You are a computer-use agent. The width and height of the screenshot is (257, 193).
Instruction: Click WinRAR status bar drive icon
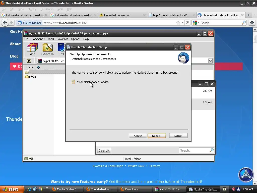[x=26, y=159]
